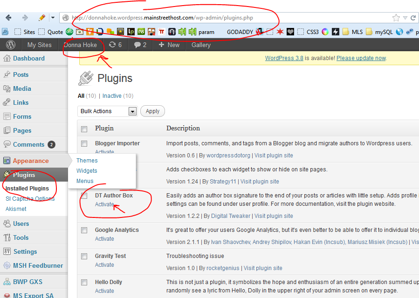
Task: Click the Inactive plugins filter link
Action: pyautogui.click(x=112, y=96)
